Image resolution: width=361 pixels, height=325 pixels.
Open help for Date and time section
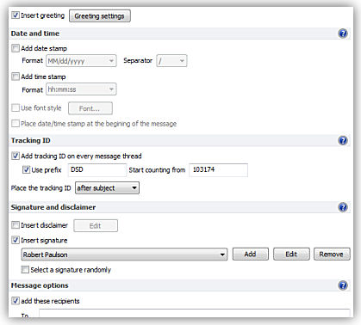click(x=343, y=34)
